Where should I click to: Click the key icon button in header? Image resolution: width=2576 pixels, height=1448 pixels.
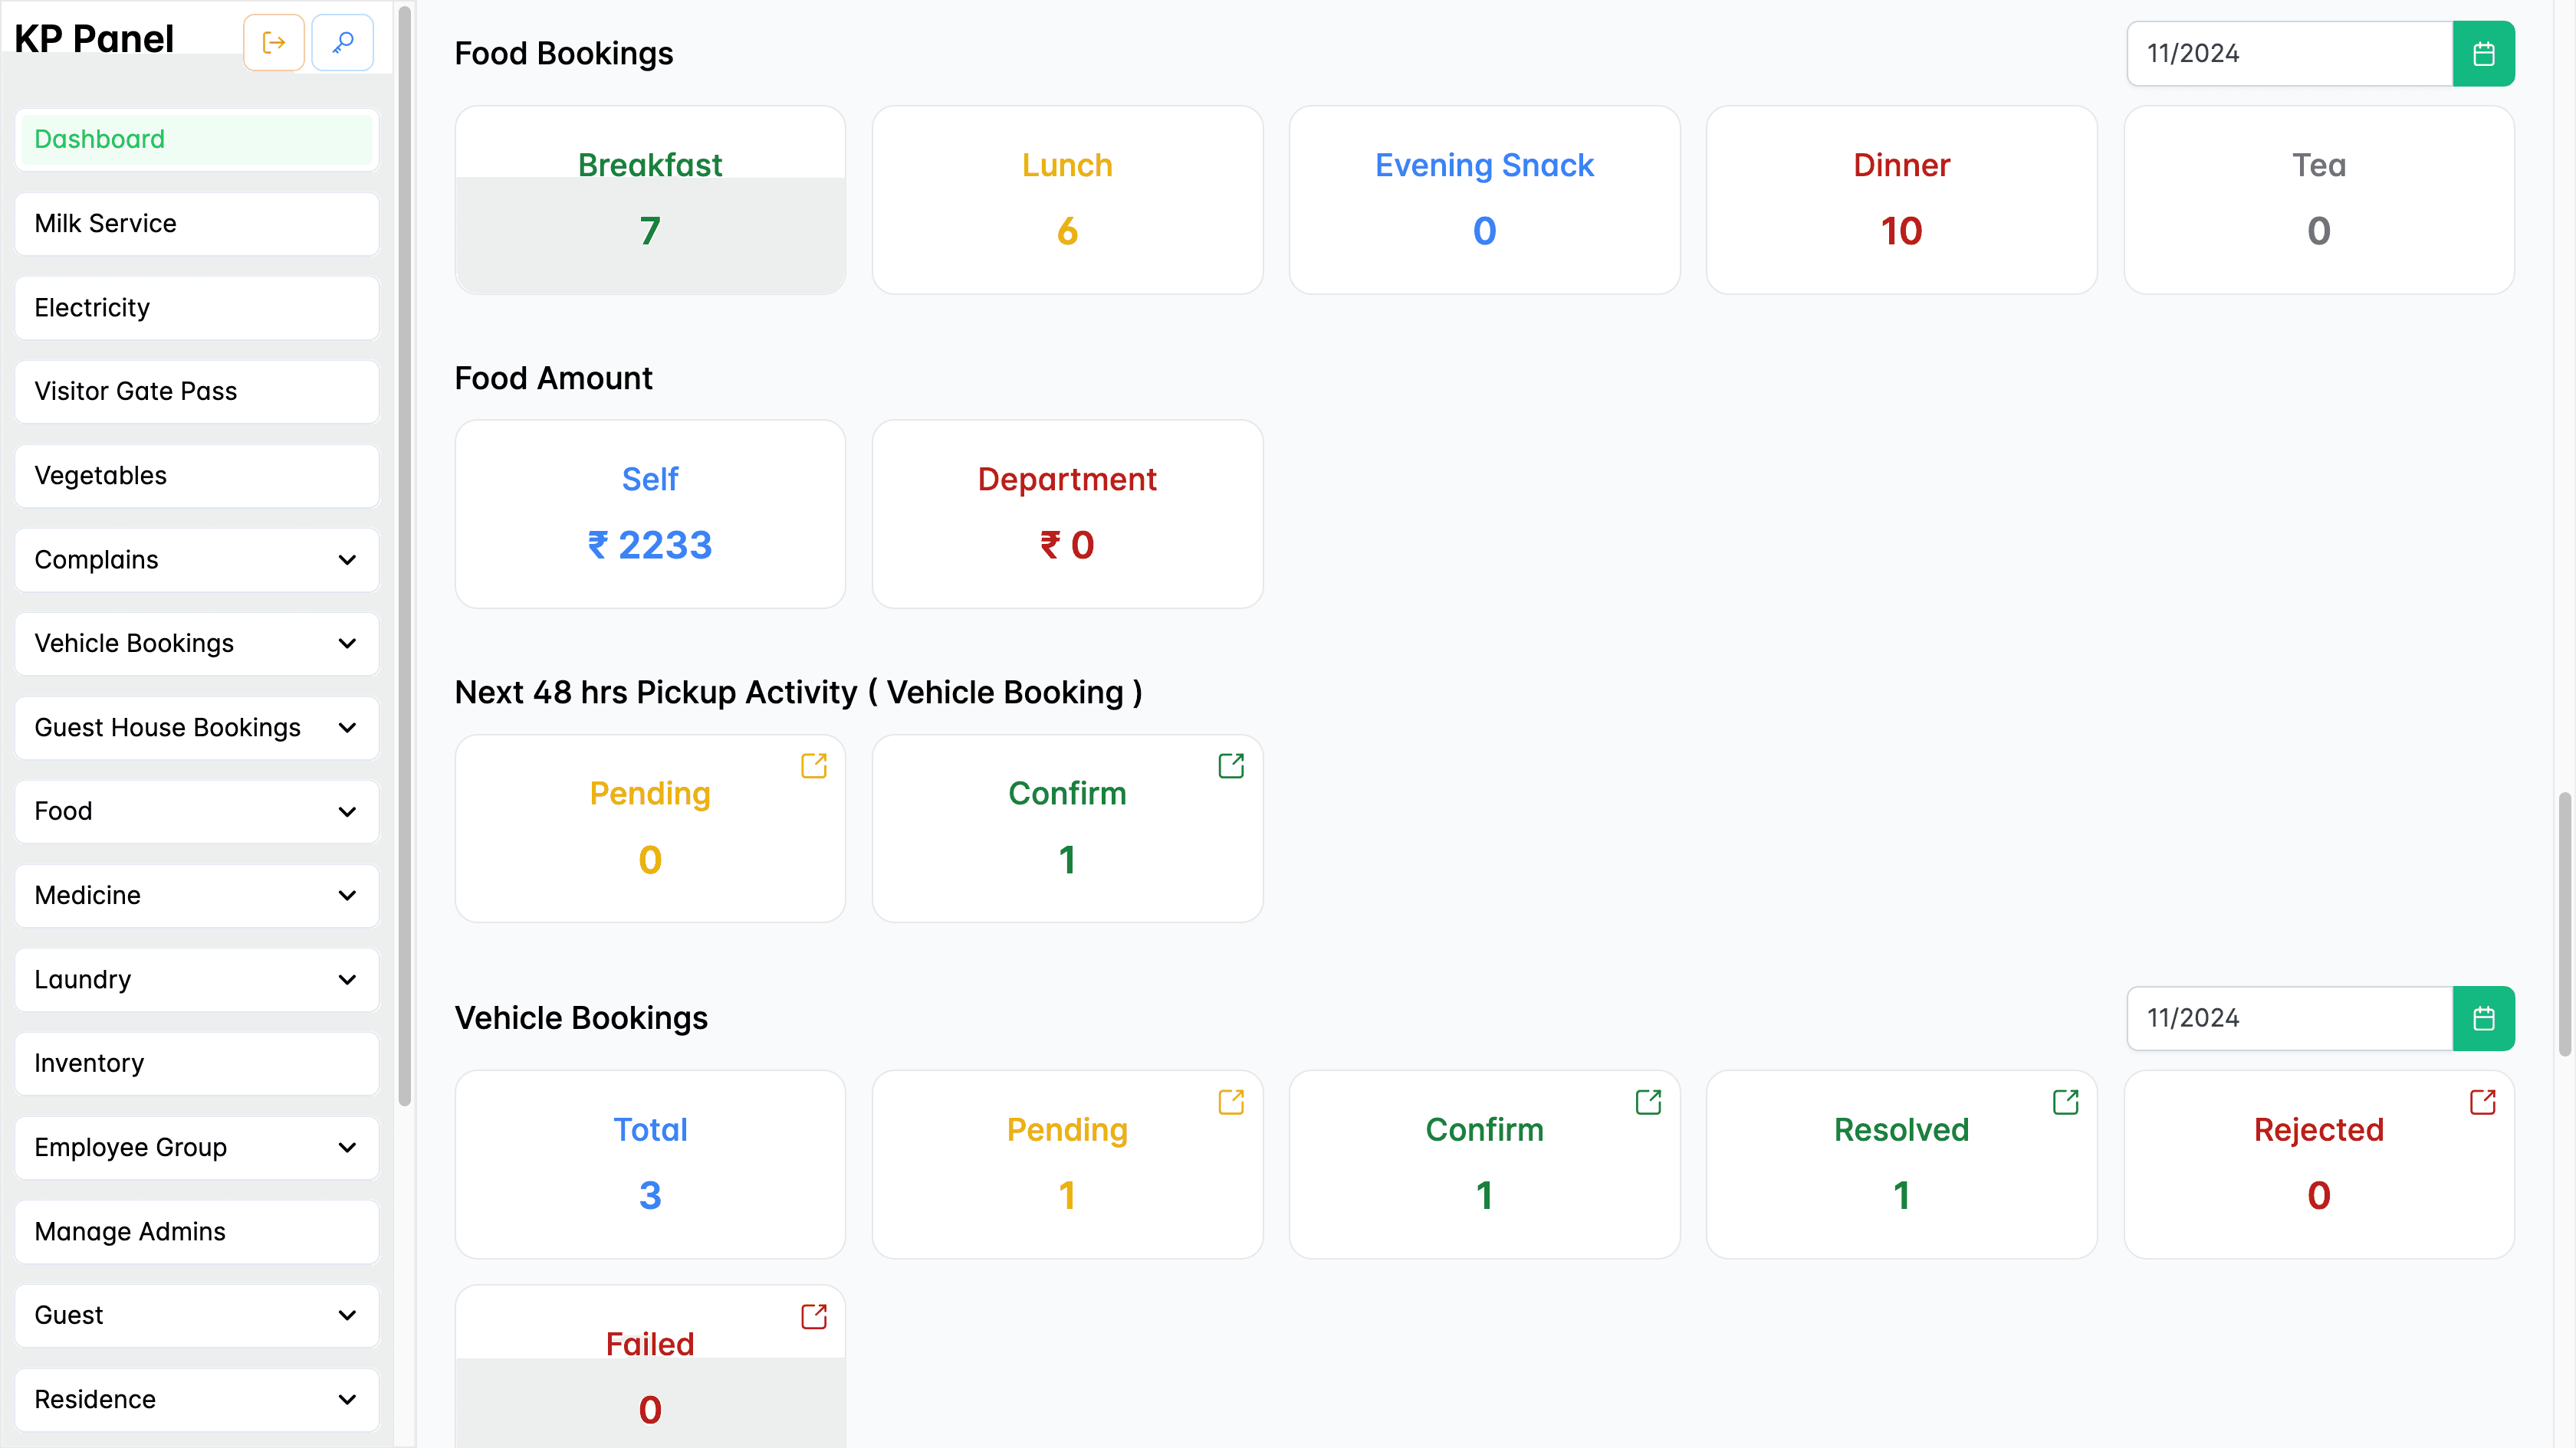pyautogui.click(x=343, y=42)
